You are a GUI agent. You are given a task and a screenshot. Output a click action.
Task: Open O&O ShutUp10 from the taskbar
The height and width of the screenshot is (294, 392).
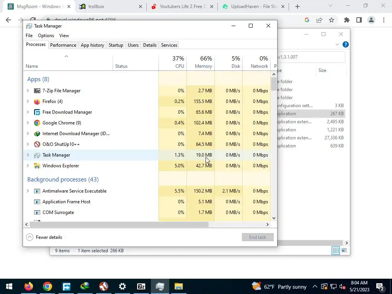(x=103, y=286)
